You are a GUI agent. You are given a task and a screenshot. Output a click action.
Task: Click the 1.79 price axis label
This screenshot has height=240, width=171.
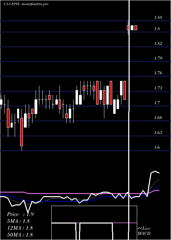(x=158, y=58)
